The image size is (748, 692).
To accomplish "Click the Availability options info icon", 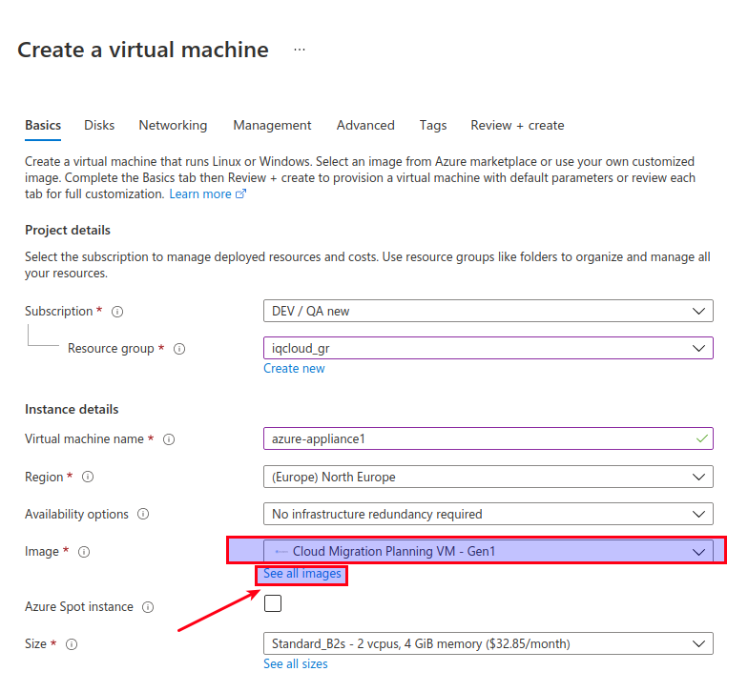I will (143, 514).
